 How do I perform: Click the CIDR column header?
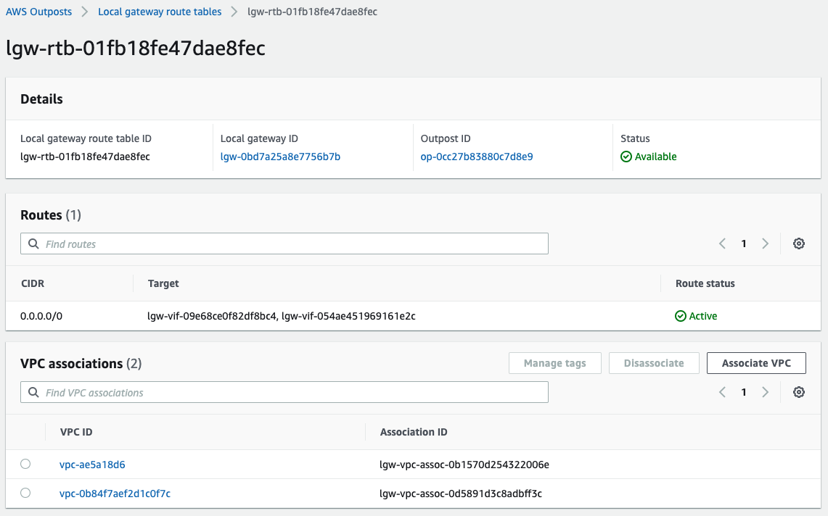pyautogui.click(x=33, y=283)
